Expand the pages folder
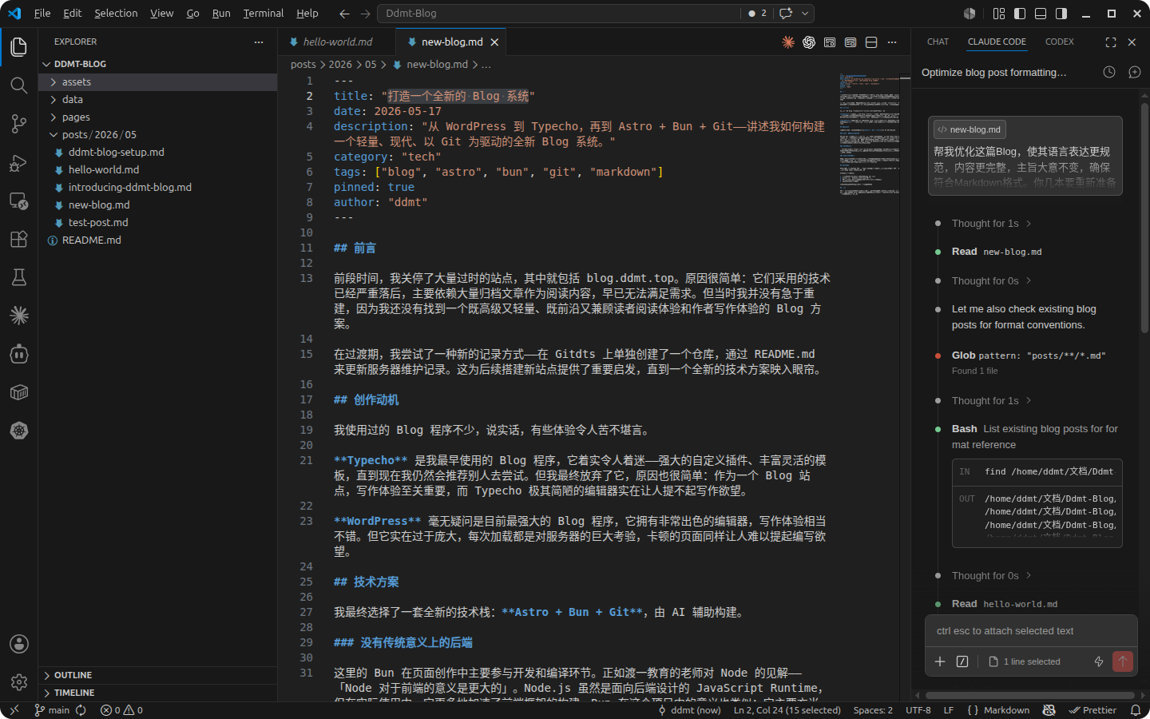This screenshot has height=719, width=1150. pos(158,117)
